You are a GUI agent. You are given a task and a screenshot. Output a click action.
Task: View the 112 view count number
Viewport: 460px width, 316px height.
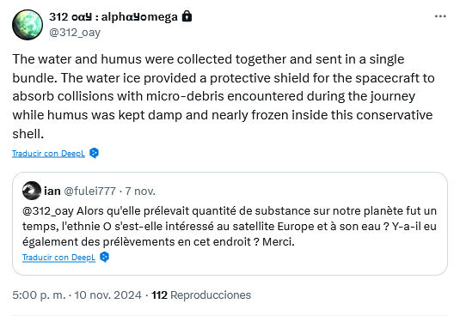(x=159, y=295)
